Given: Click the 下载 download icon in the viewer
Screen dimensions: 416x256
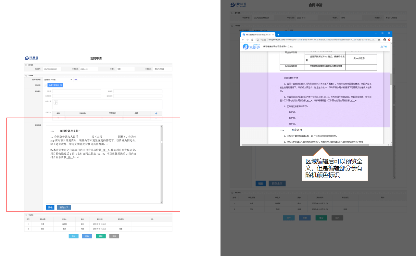Looking at the screenshot, I should pos(384,47).
